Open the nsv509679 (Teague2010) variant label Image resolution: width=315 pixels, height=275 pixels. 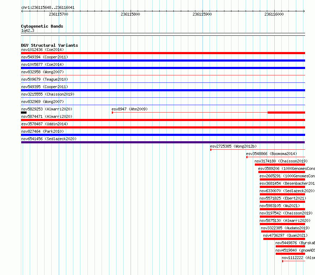point(45,79)
